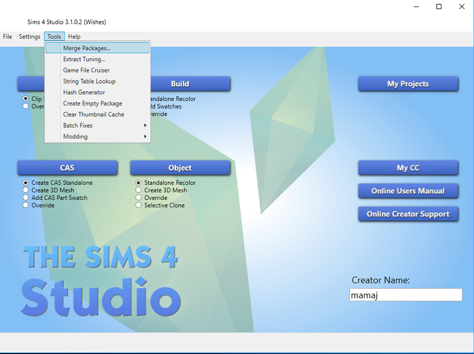The image size is (474, 354).
Task: Select Object Create 3D Mesh option
Action: 139,190
